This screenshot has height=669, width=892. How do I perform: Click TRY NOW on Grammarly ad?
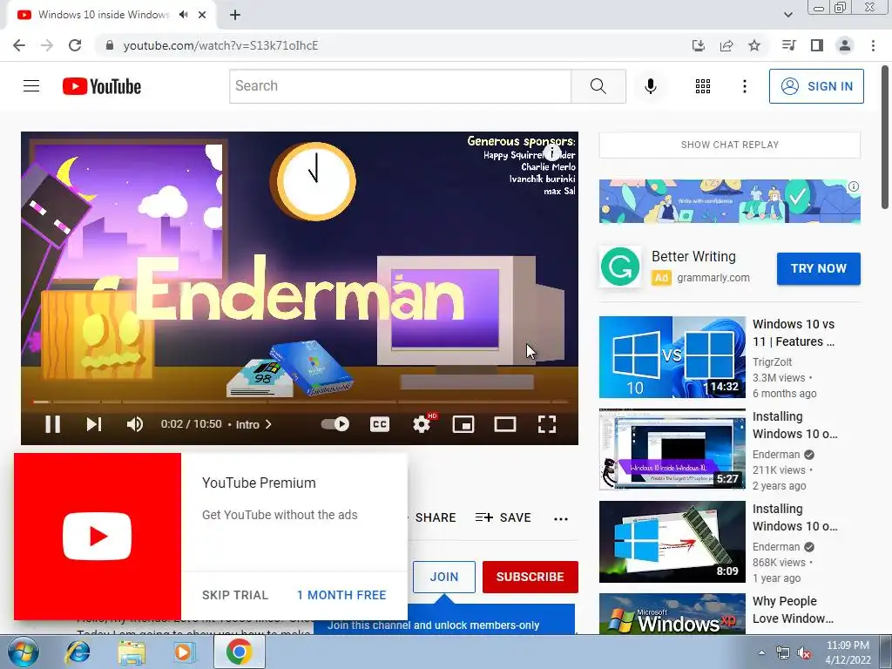tap(819, 268)
